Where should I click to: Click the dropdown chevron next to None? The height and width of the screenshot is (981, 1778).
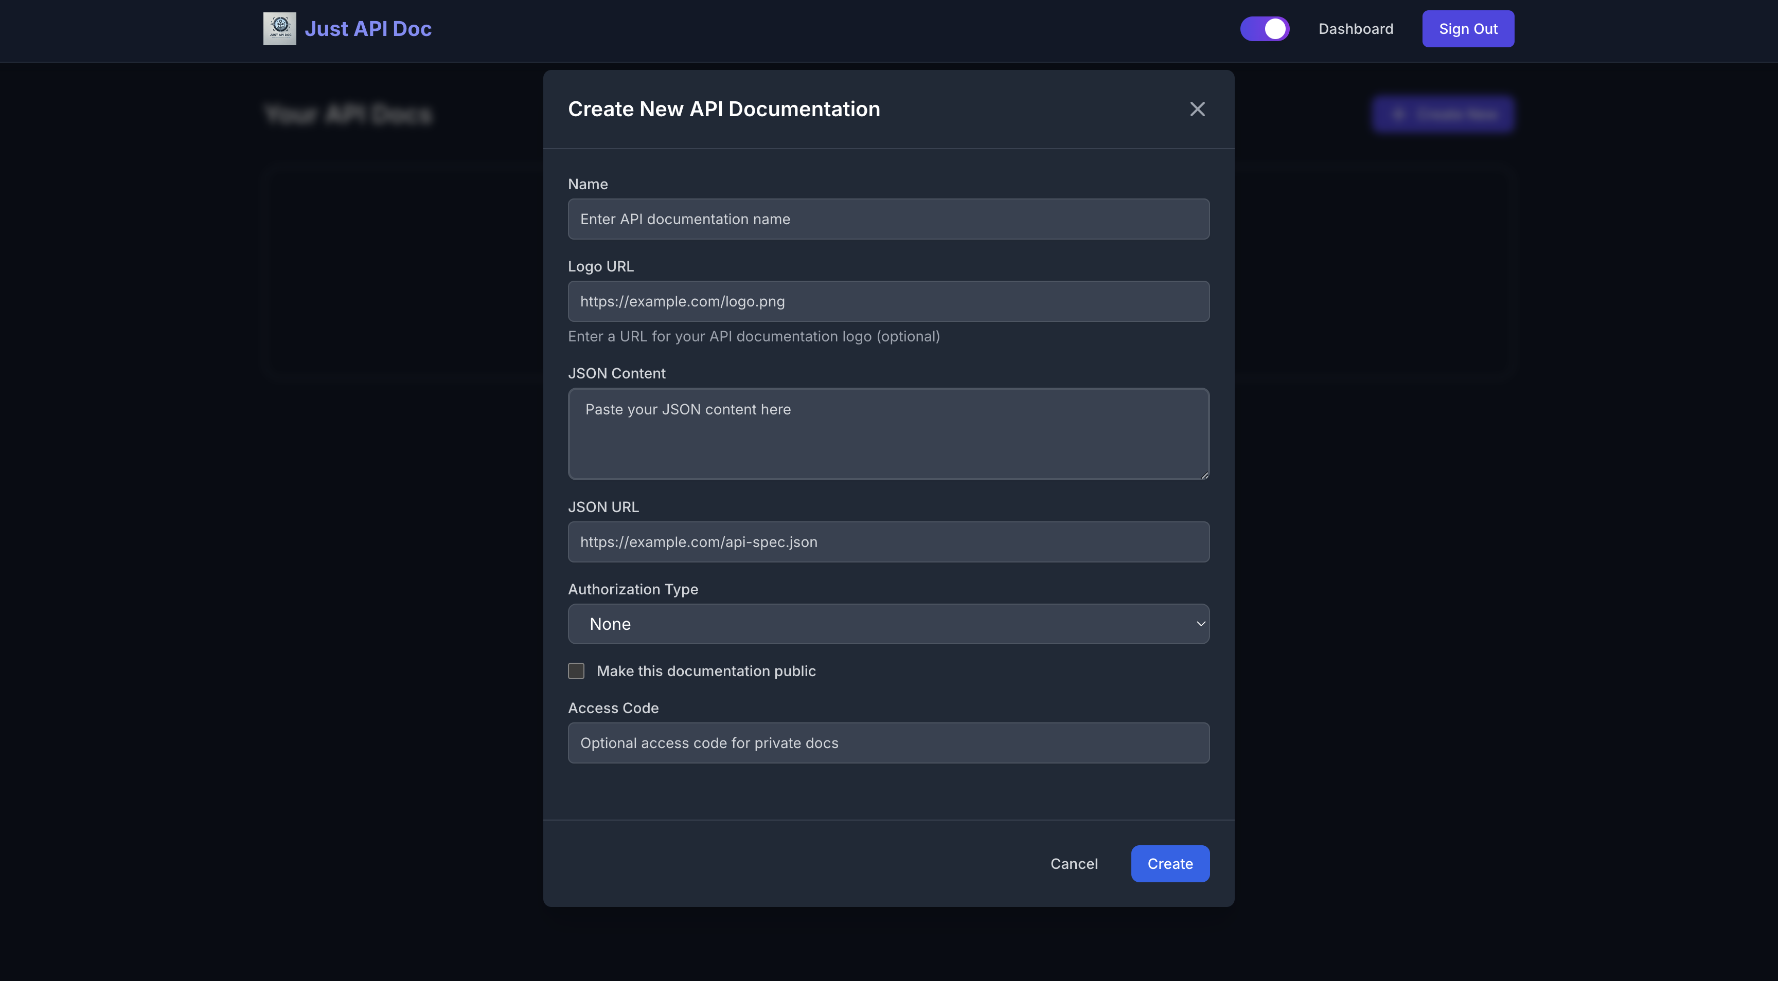pos(1200,624)
